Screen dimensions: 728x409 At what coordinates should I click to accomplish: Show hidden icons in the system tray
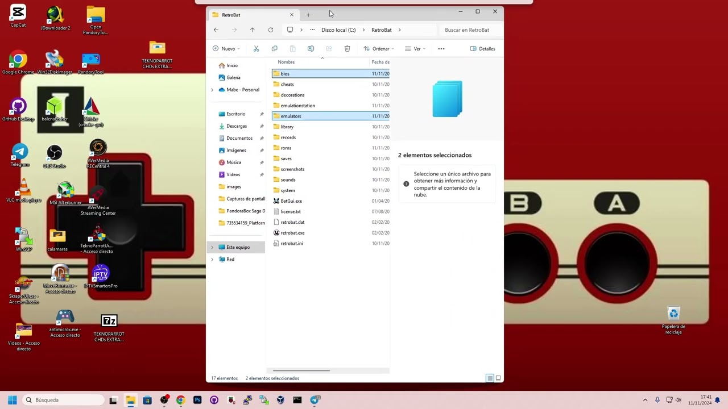point(645,400)
